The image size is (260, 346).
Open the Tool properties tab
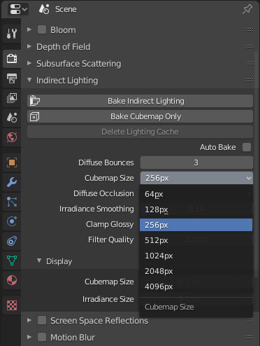pyautogui.click(x=12, y=34)
